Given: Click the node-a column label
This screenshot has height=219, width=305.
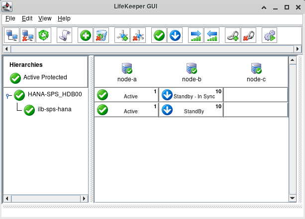Looking at the screenshot, I should (127, 79).
